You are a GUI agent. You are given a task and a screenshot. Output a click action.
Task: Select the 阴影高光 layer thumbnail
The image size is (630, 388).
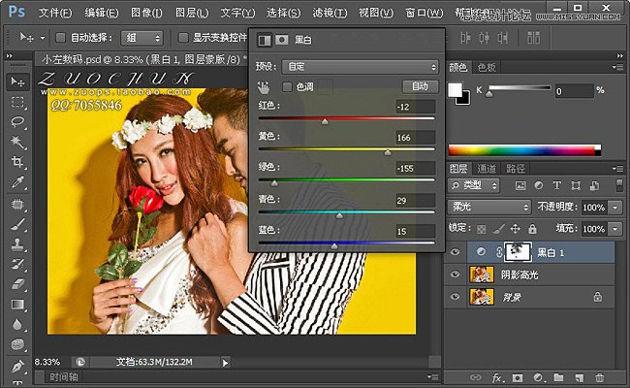tap(481, 275)
